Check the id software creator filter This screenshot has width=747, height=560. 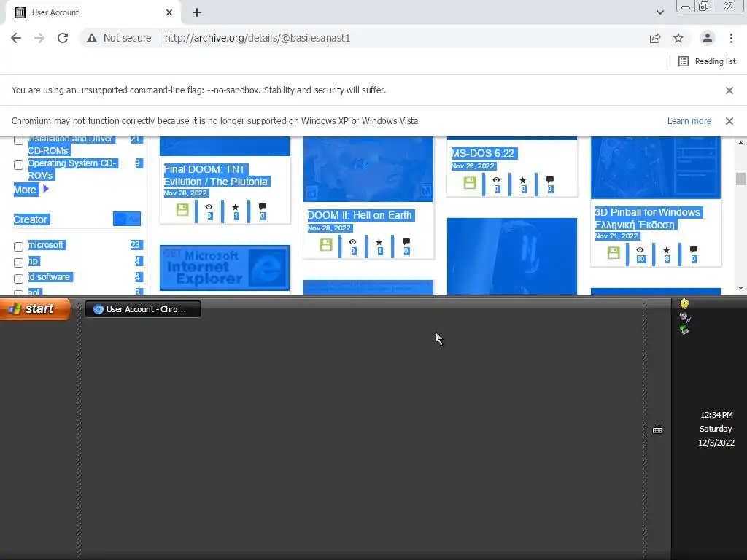coord(18,279)
